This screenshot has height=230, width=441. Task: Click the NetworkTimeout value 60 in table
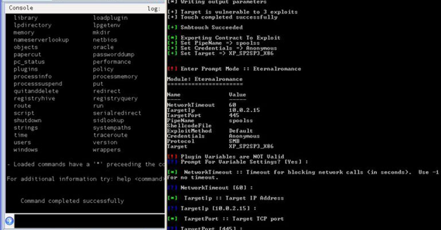[233, 105]
